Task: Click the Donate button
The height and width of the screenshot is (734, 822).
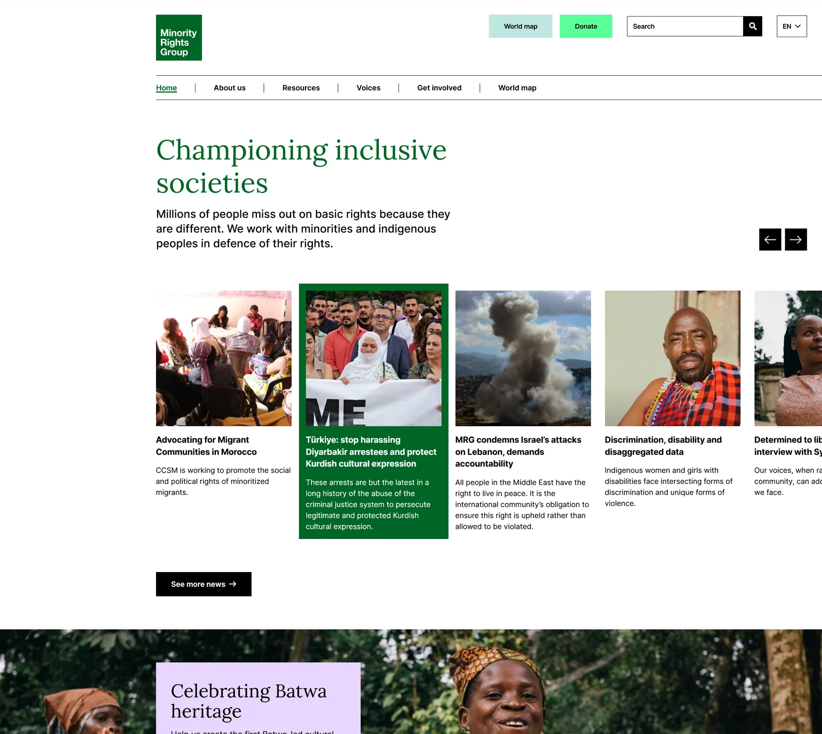Action: click(586, 26)
